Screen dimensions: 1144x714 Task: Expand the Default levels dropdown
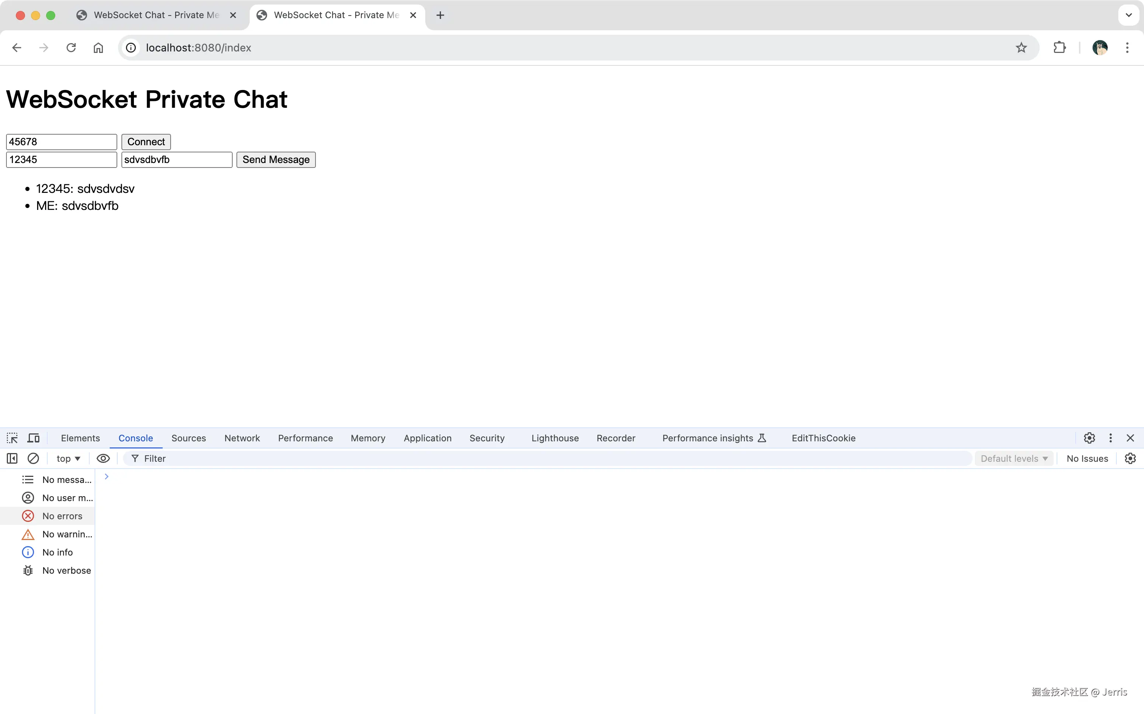(1013, 458)
